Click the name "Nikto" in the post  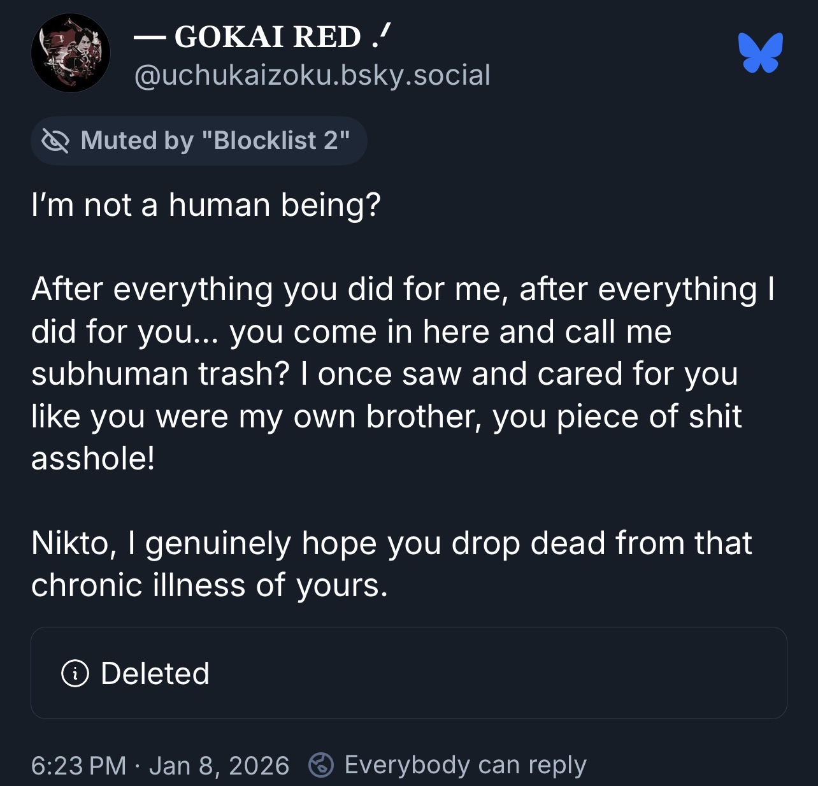point(71,543)
